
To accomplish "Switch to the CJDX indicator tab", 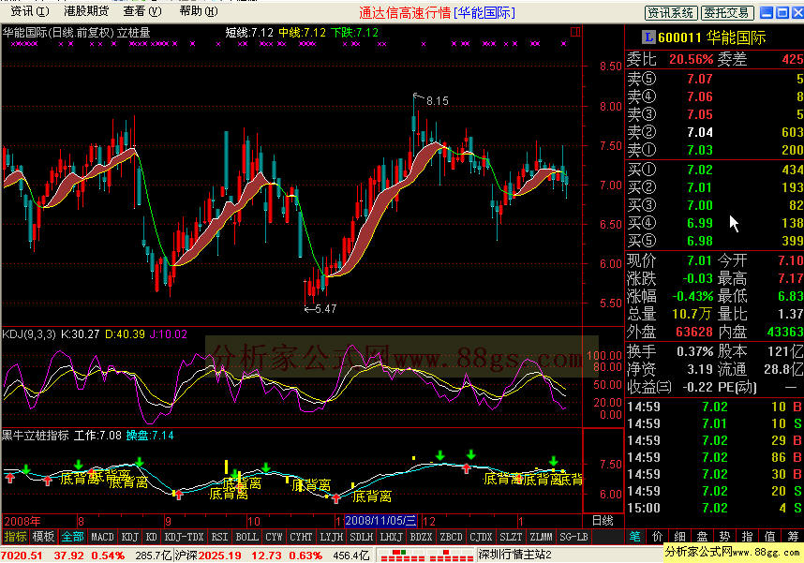I will [481, 537].
